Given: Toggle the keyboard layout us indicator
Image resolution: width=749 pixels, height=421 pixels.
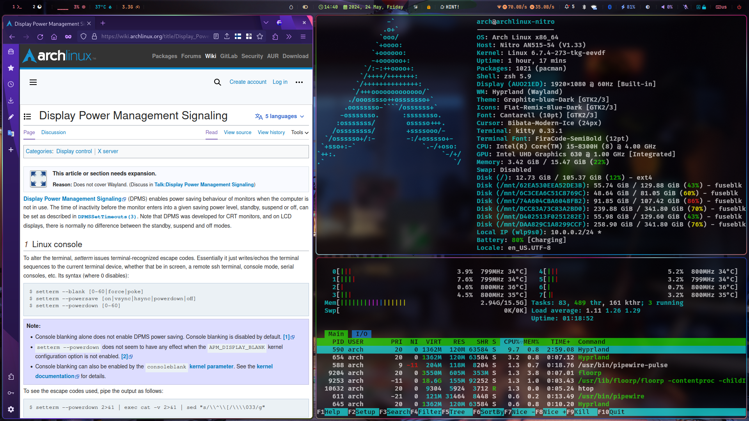Looking at the screenshot, I should [721, 7].
